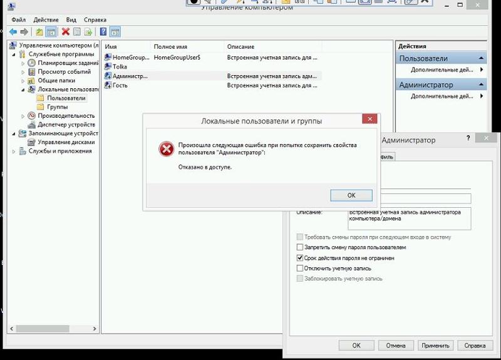501x360 pixels.
Task: Click the tree pane scroll left arrow
Action: [12, 328]
